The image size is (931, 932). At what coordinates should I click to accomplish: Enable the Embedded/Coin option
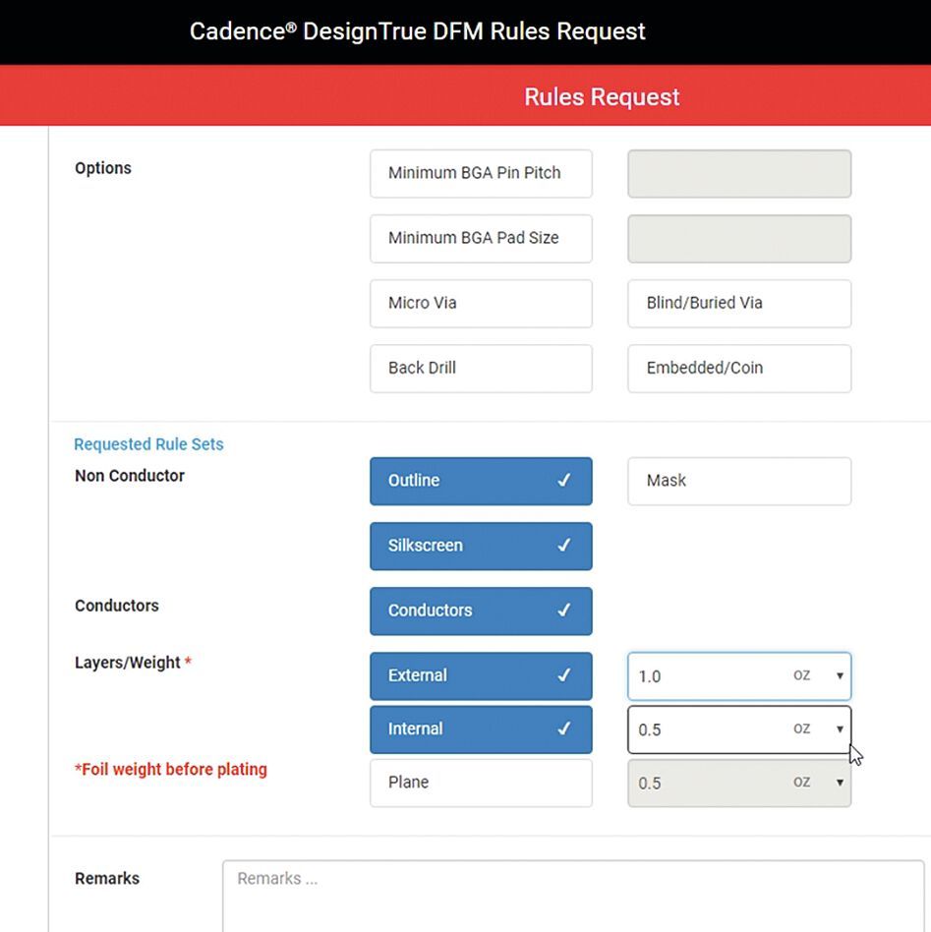click(x=738, y=368)
